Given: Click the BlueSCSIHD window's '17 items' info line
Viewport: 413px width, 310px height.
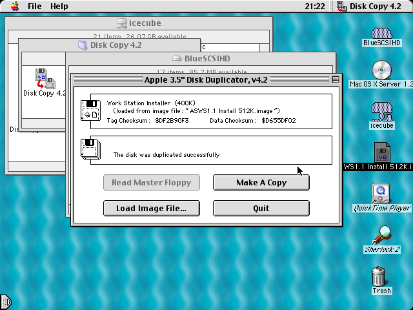Looking at the screenshot, I should (201, 72).
